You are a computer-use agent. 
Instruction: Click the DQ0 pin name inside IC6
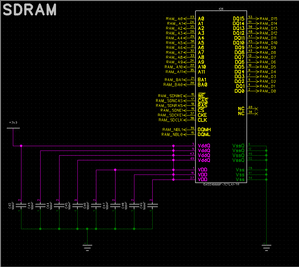point(240,91)
